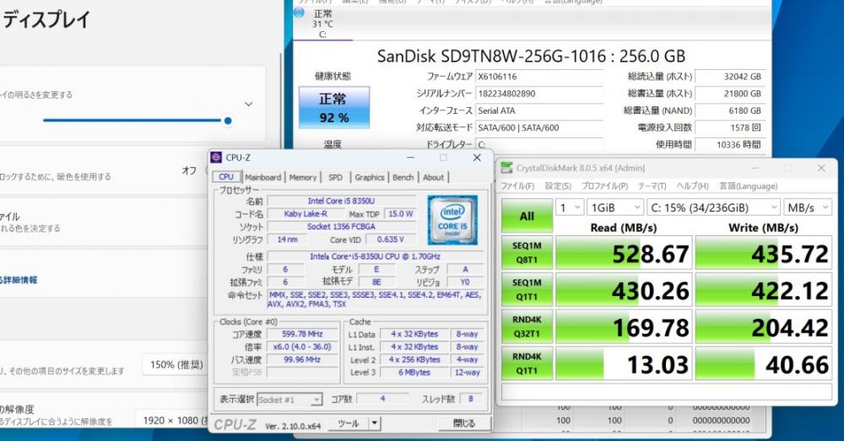The image size is (844, 441).
Task: Click the RND4K Q32T1 write result 204.42
Action: point(763,327)
